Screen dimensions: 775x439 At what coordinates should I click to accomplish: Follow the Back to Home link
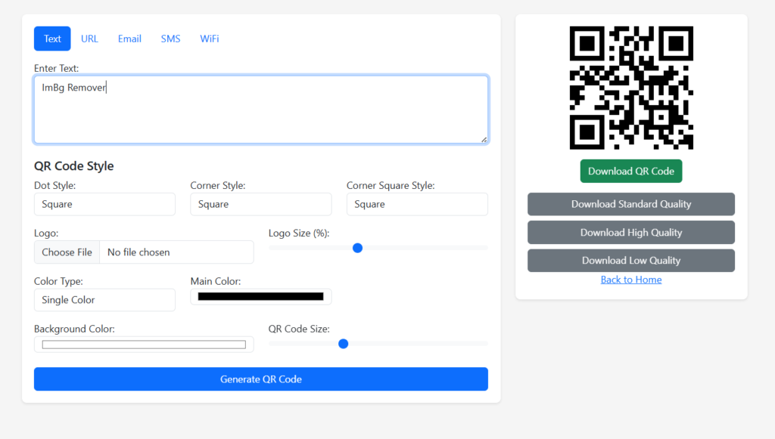(631, 280)
